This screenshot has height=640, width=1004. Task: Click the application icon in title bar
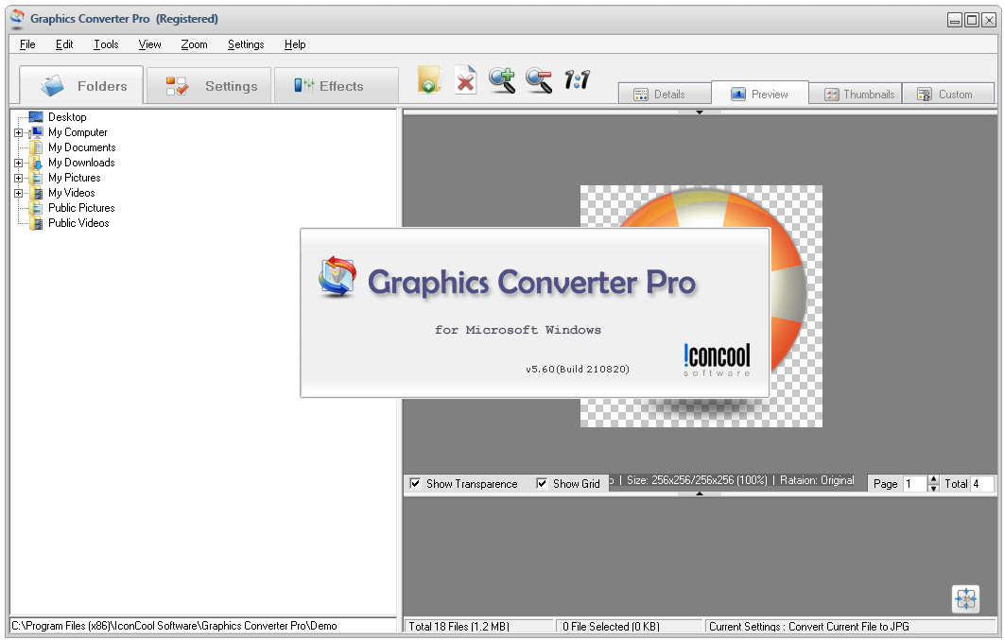[18, 19]
